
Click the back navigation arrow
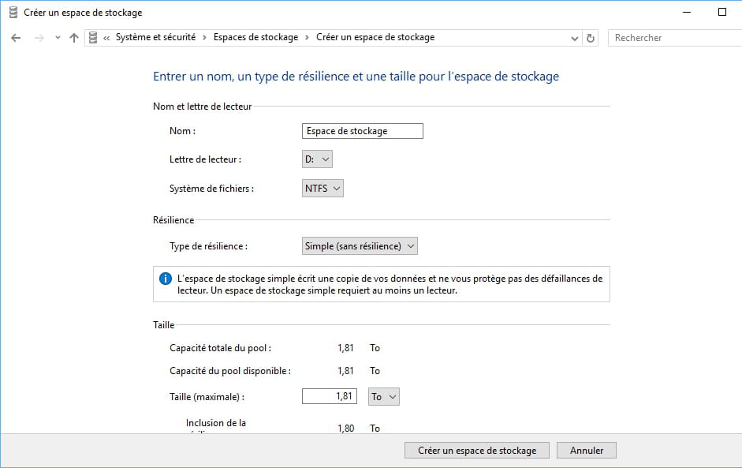16,38
